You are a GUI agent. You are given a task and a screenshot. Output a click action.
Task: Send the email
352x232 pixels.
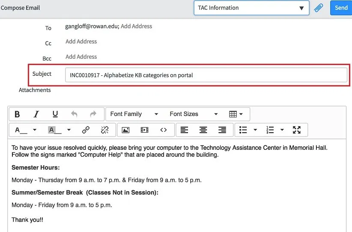[x=341, y=8]
